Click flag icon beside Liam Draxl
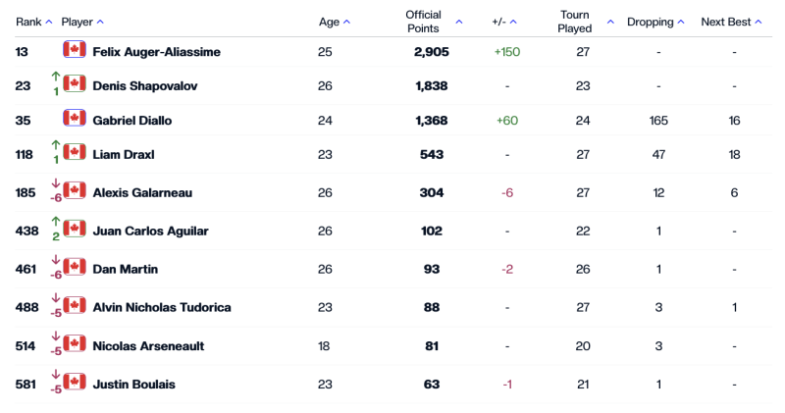Screen dimensions: 785x413 click(x=75, y=153)
